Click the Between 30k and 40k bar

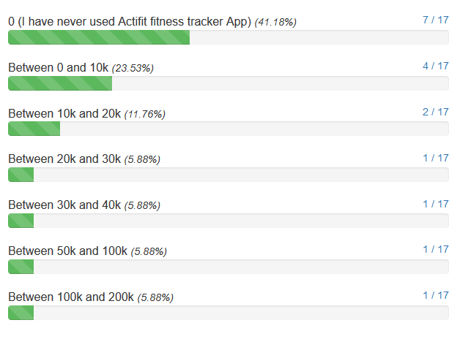tap(228, 221)
